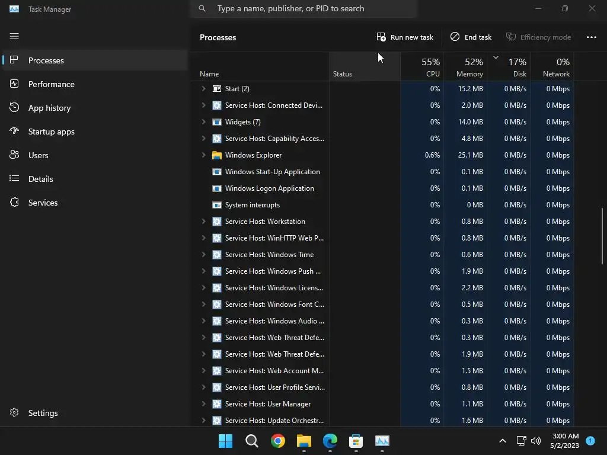The width and height of the screenshot is (607, 455).
Task: Select the Processes sidebar icon
Action: 14,60
